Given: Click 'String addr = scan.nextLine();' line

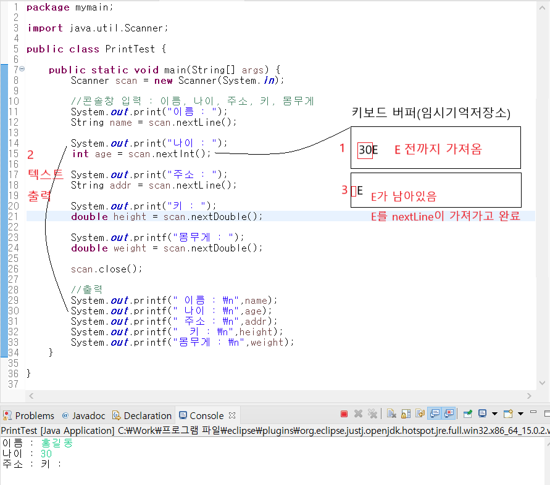Looking at the screenshot, I should point(154,185).
